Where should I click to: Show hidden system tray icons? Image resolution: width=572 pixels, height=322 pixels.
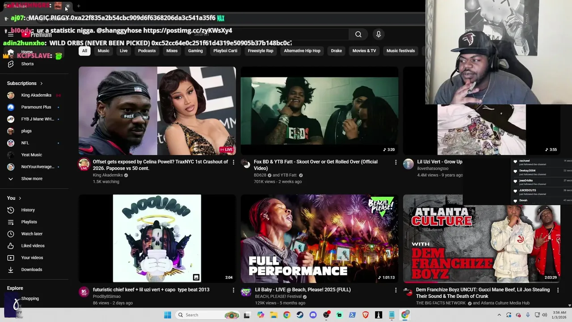[x=499, y=315]
